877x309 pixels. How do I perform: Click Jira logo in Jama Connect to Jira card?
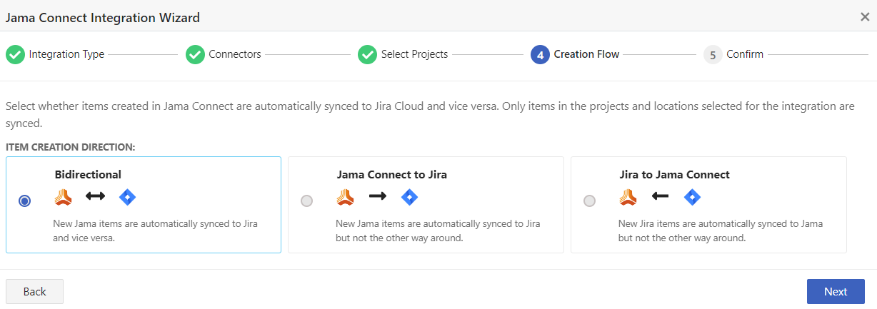409,196
